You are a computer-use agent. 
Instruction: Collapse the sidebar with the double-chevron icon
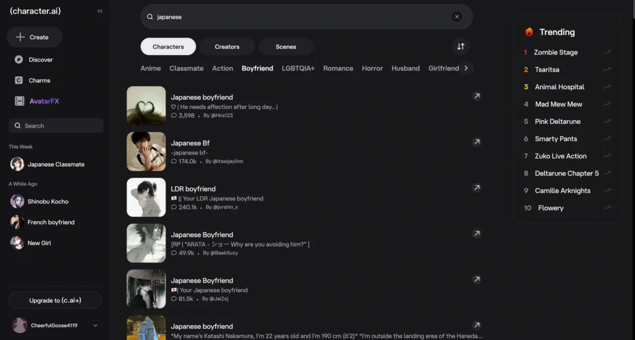100,11
